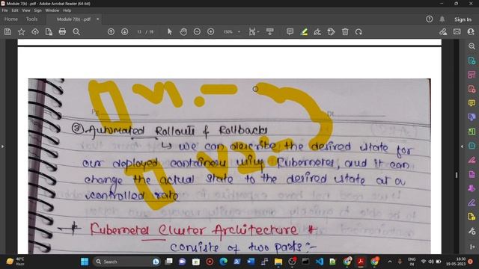479x269 pixels.
Task: Click the Sign In link
Action: [x=463, y=19]
